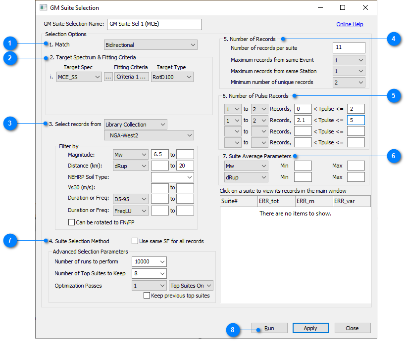Open the ellipsis button beside Target Spec
Viewport: 406px width, 342px height.
(x=108, y=77)
